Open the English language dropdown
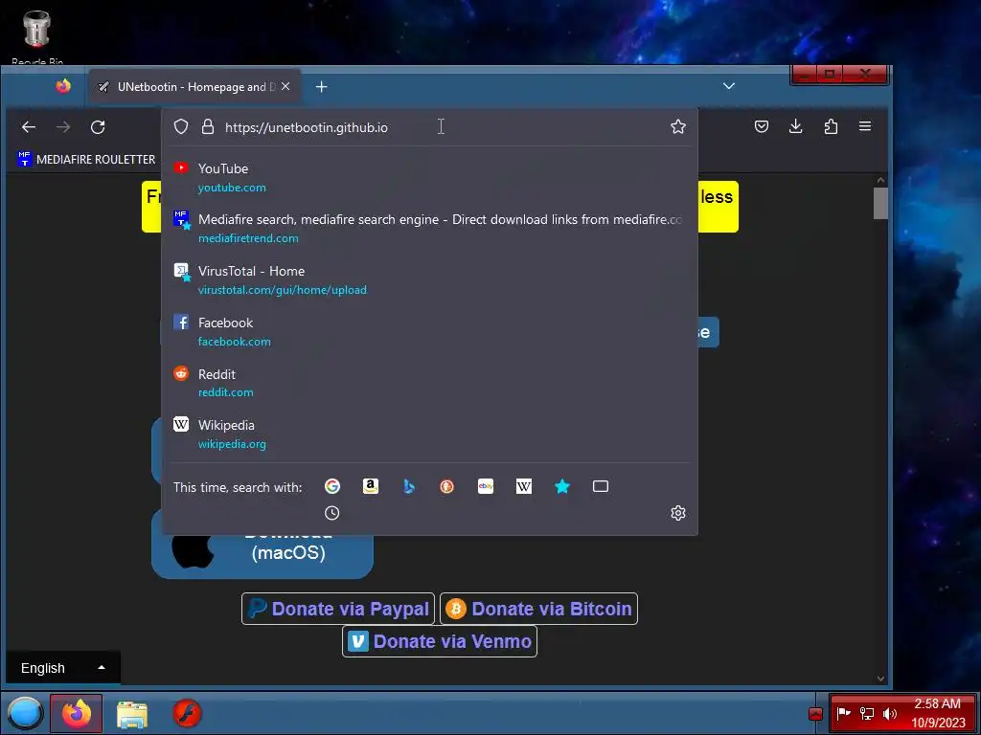The width and height of the screenshot is (981, 735). click(62, 668)
